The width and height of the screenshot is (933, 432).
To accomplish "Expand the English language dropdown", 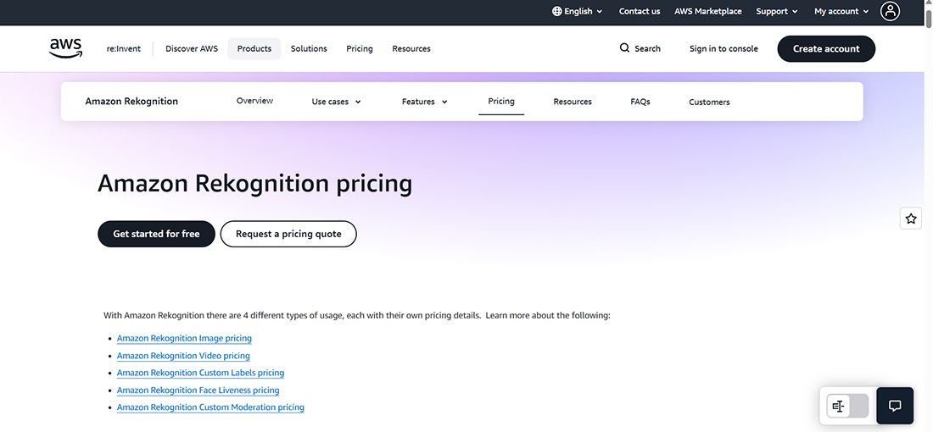I will (577, 11).
